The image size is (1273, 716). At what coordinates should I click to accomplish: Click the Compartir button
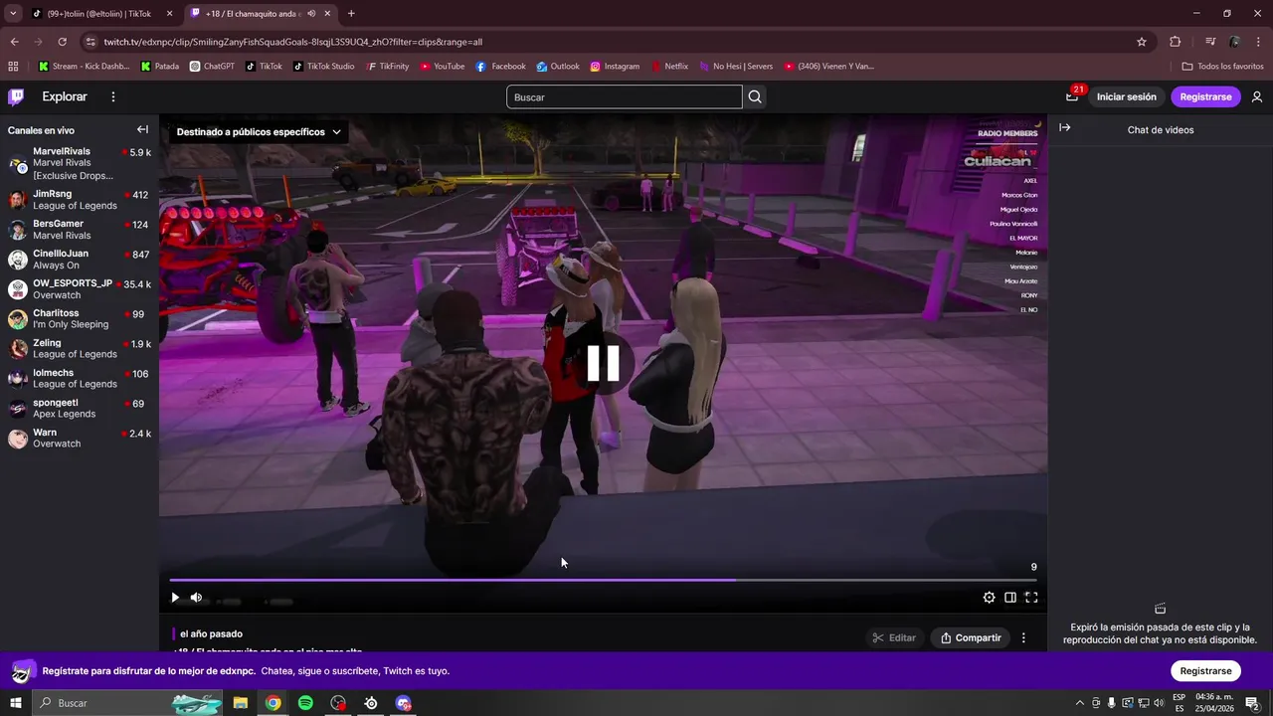[x=971, y=637]
